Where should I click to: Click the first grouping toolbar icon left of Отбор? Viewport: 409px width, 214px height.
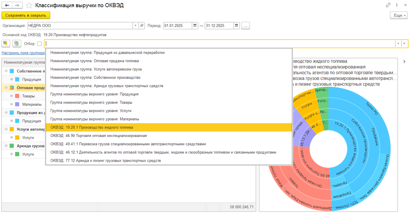coord(6,43)
